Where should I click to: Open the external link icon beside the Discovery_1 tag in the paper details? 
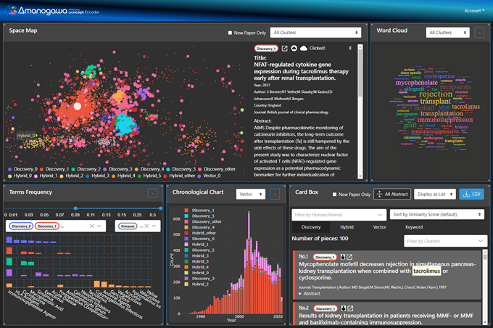click(284, 48)
